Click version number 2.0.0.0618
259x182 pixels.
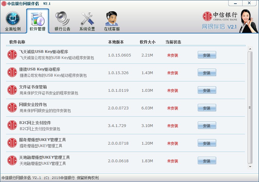point(118,161)
